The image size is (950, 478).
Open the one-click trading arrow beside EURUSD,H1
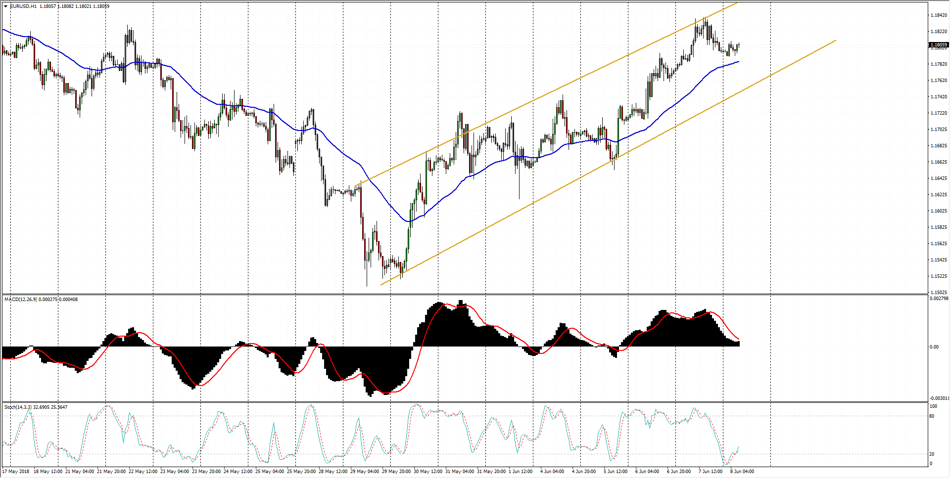5,6
